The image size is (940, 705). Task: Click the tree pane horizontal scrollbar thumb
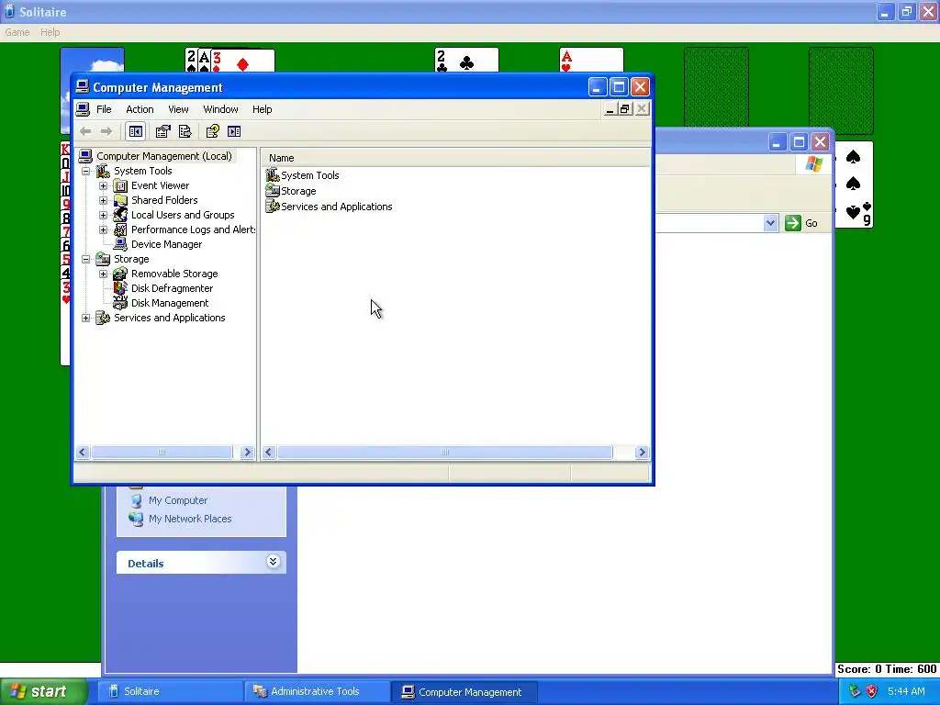[x=162, y=452]
